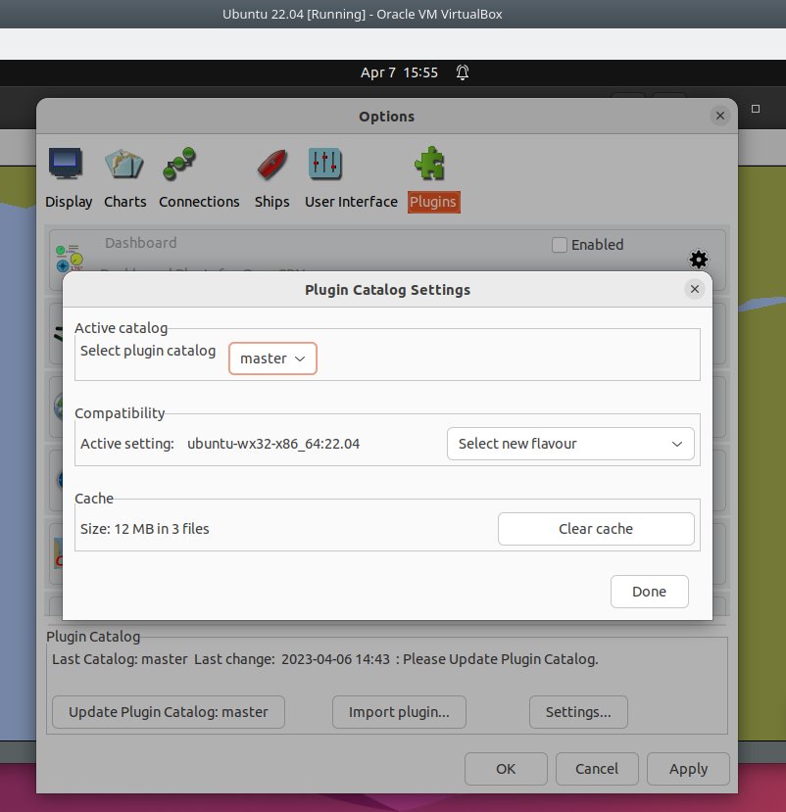This screenshot has height=812, width=786.
Task: Switch to the Charts tab label
Action: tap(124, 202)
